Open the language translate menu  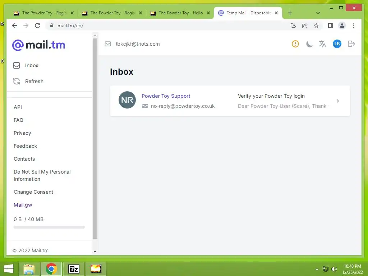coord(323,44)
